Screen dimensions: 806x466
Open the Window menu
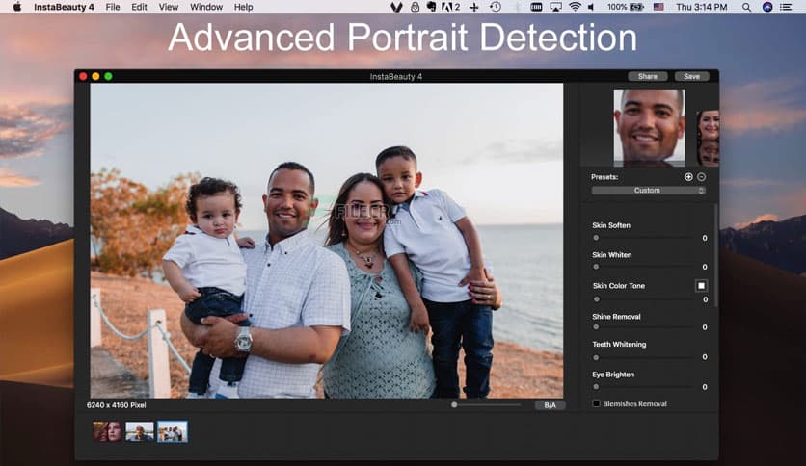(206, 7)
